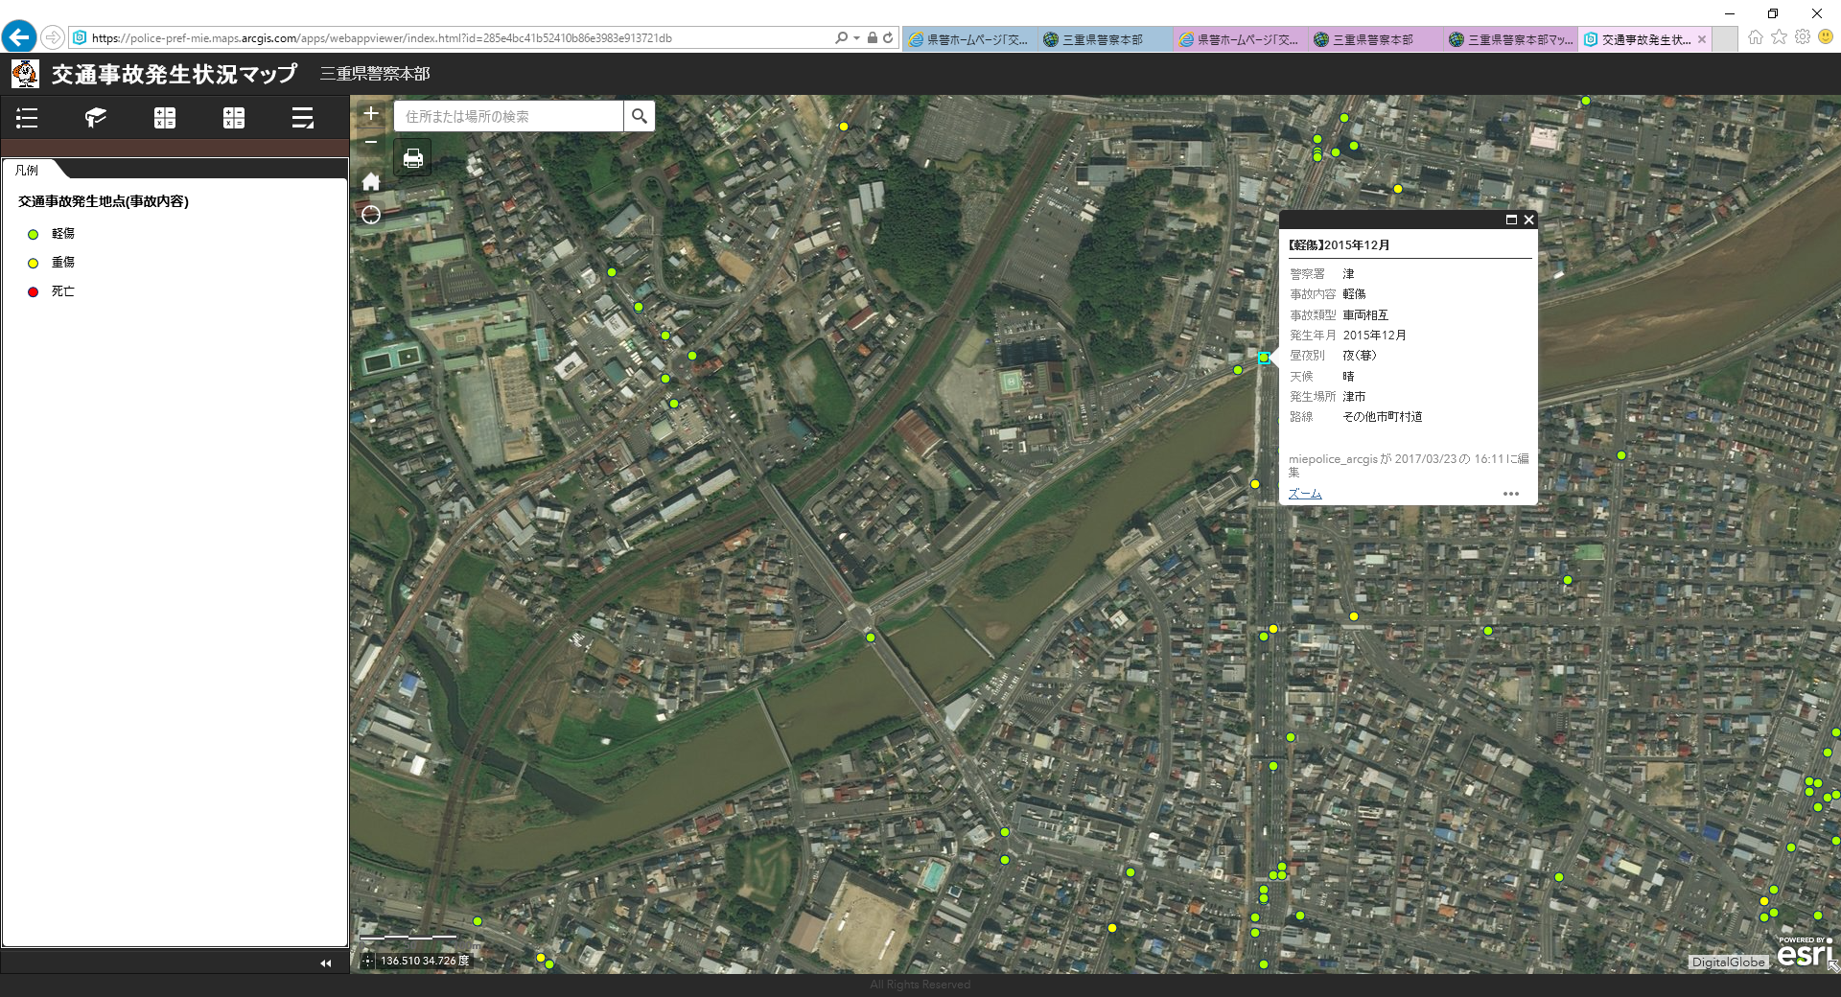This screenshot has width=1841, height=997.
Task: Open the first calculator-style widget
Action: tap(165, 118)
